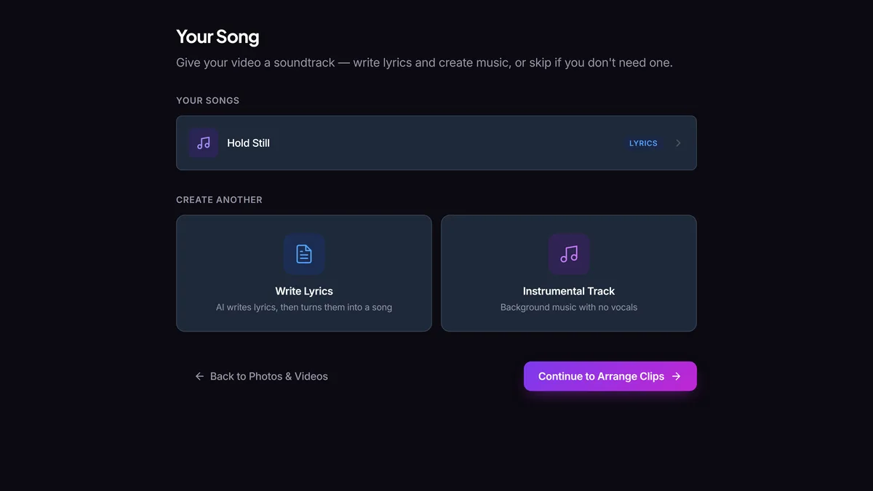Click 'Background music with no vocals' description
The height and width of the screenshot is (491, 873).
(x=569, y=307)
